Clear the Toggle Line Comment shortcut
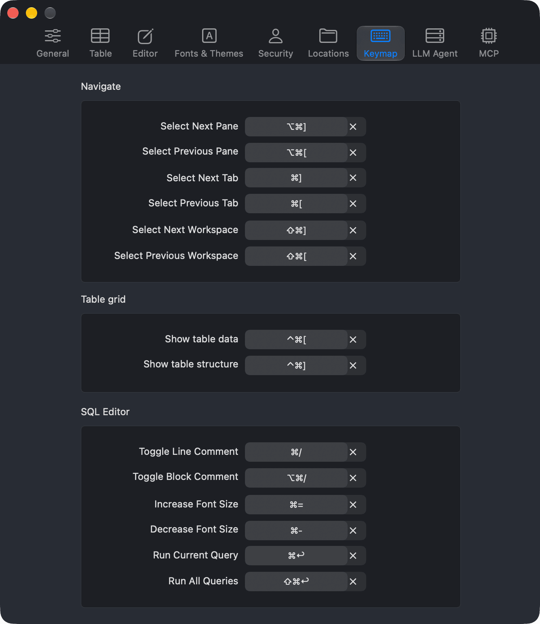 pos(353,452)
